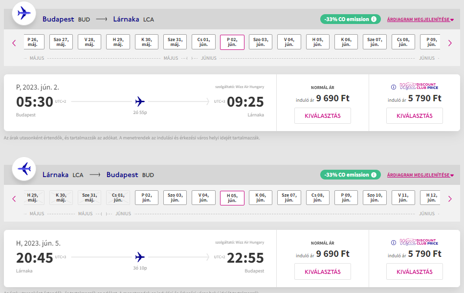
Task: Select outbound date Cs 01, jún.
Action: click(203, 42)
